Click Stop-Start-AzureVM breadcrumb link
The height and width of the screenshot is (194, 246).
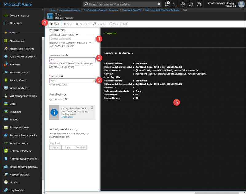click(132, 10)
